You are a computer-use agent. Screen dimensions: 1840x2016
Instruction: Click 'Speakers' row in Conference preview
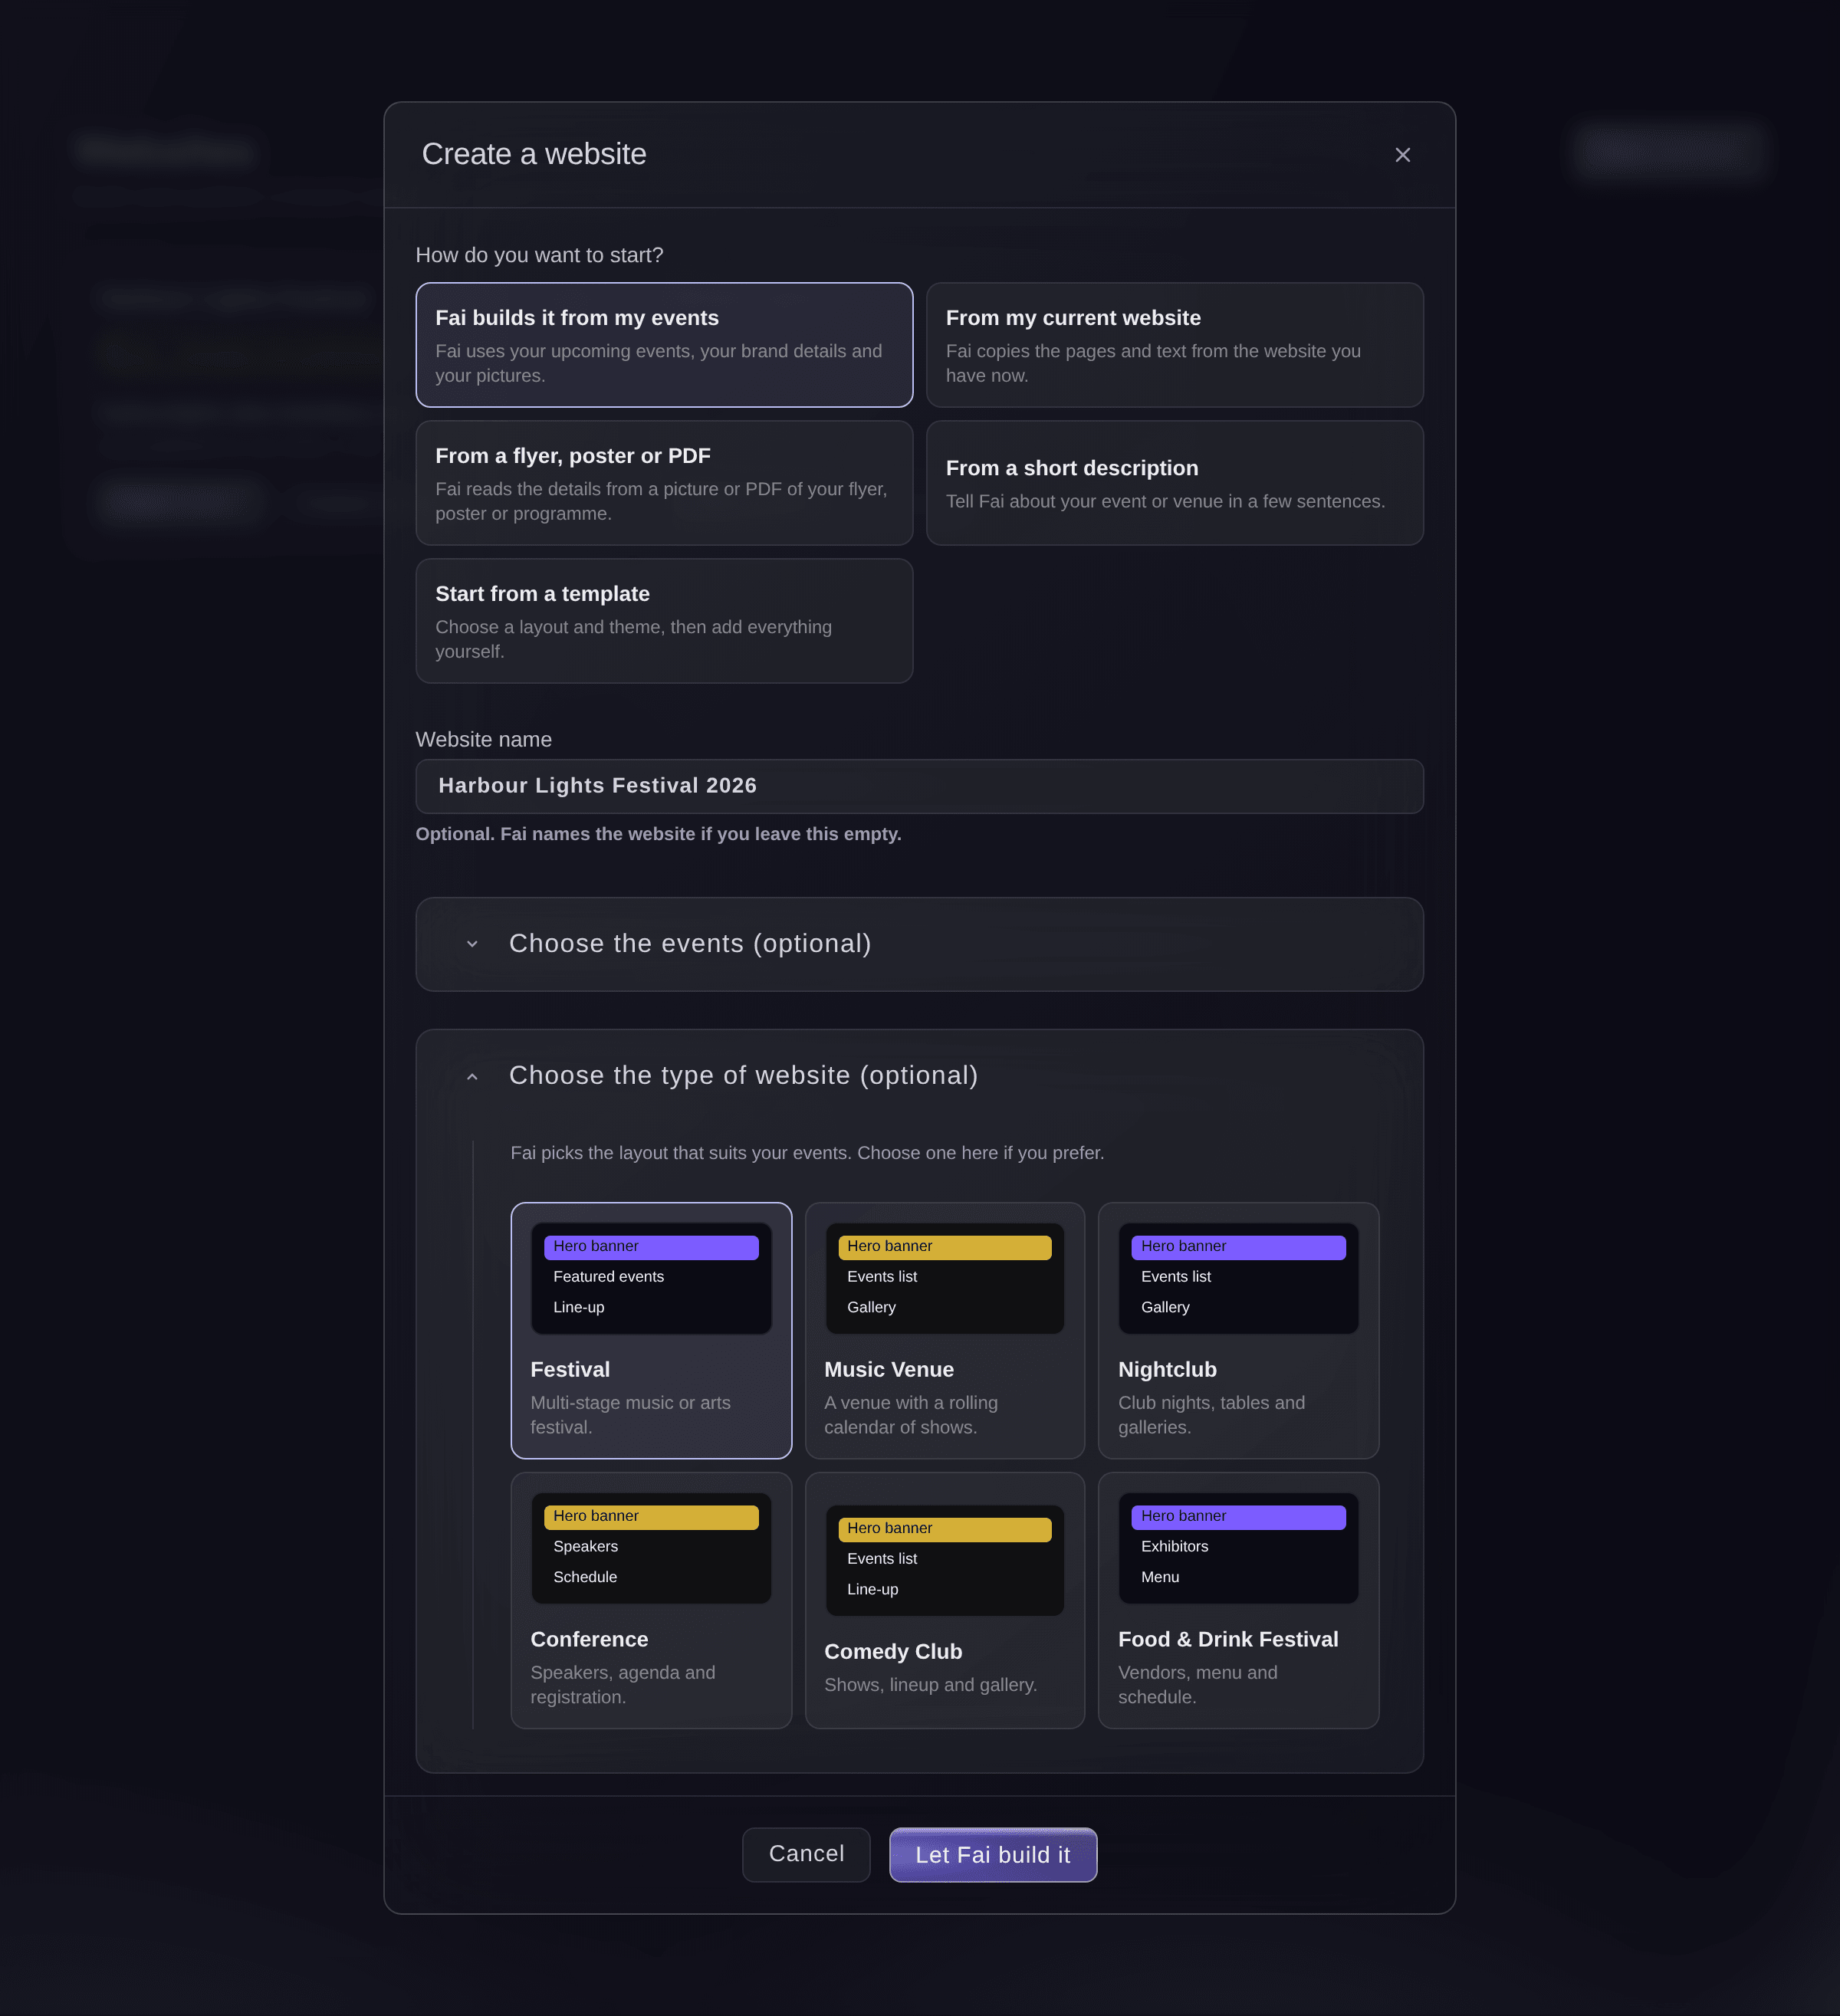[x=586, y=1547]
